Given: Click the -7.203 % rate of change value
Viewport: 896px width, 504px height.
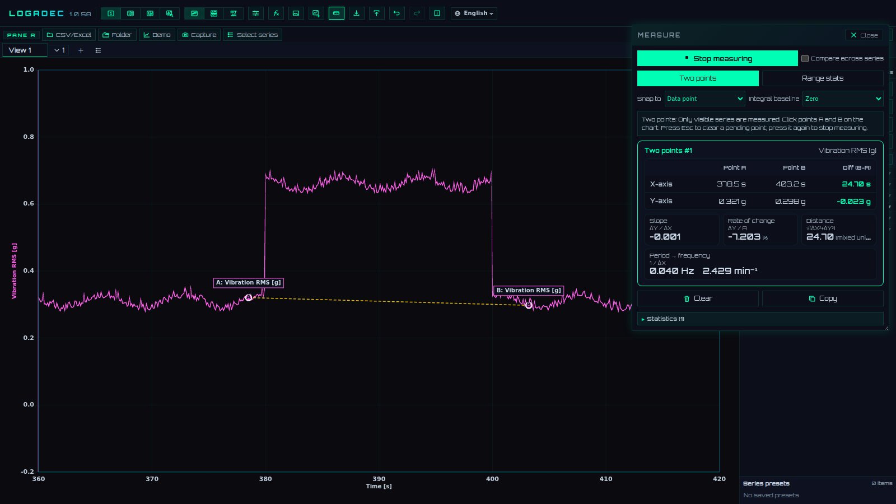Looking at the screenshot, I should pyautogui.click(x=748, y=237).
